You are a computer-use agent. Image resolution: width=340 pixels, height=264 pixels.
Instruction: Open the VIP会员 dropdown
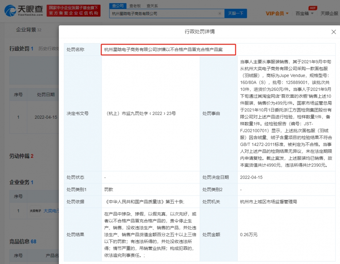[277, 13]
